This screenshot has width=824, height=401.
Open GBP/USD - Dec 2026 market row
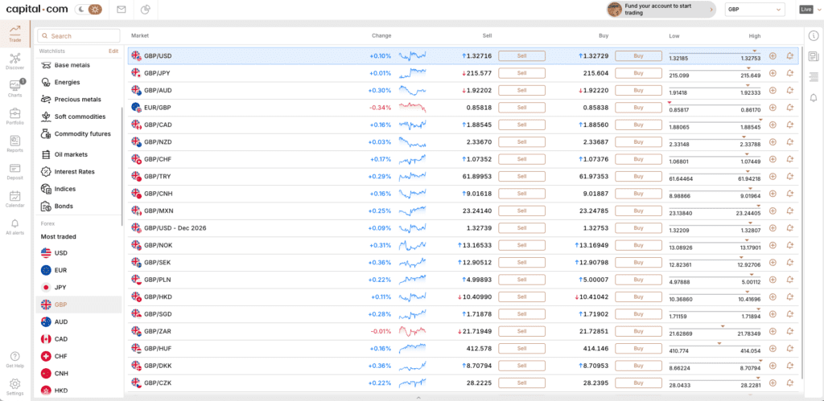tap(463, 228)
